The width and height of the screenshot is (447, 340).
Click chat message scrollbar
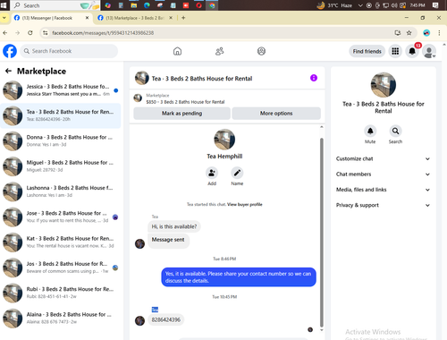[322, 233]
